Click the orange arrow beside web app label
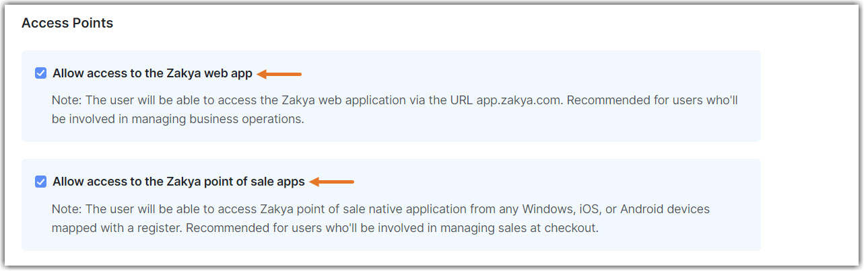 click(279, 74)
